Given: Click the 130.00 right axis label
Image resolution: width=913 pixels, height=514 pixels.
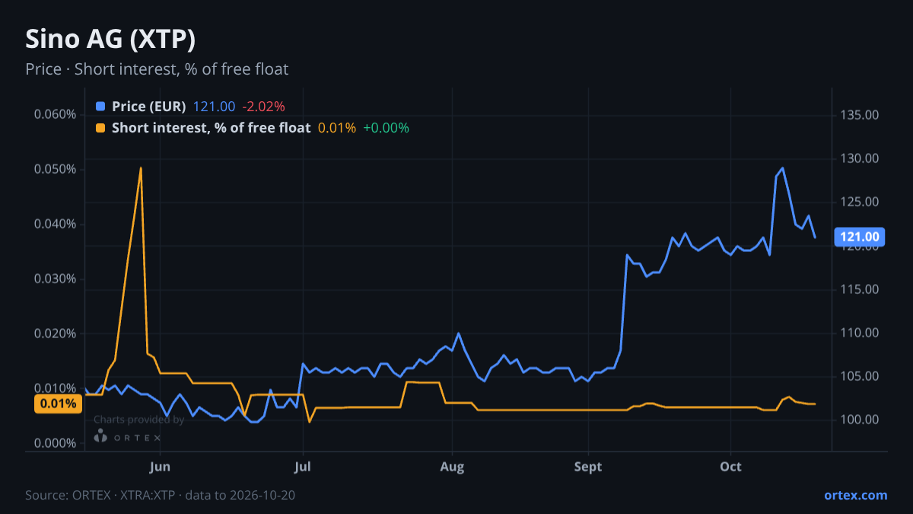Looking at the screenshot, I should [861, 158].
